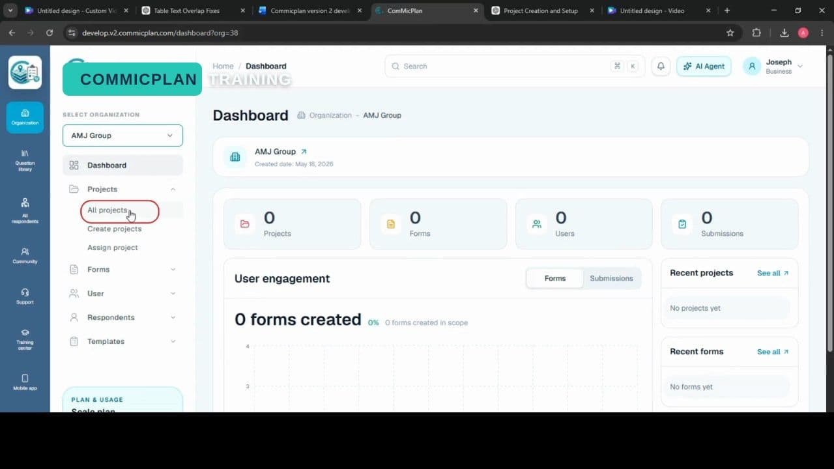Open the browser downloads icon

[x=784, y=33]
